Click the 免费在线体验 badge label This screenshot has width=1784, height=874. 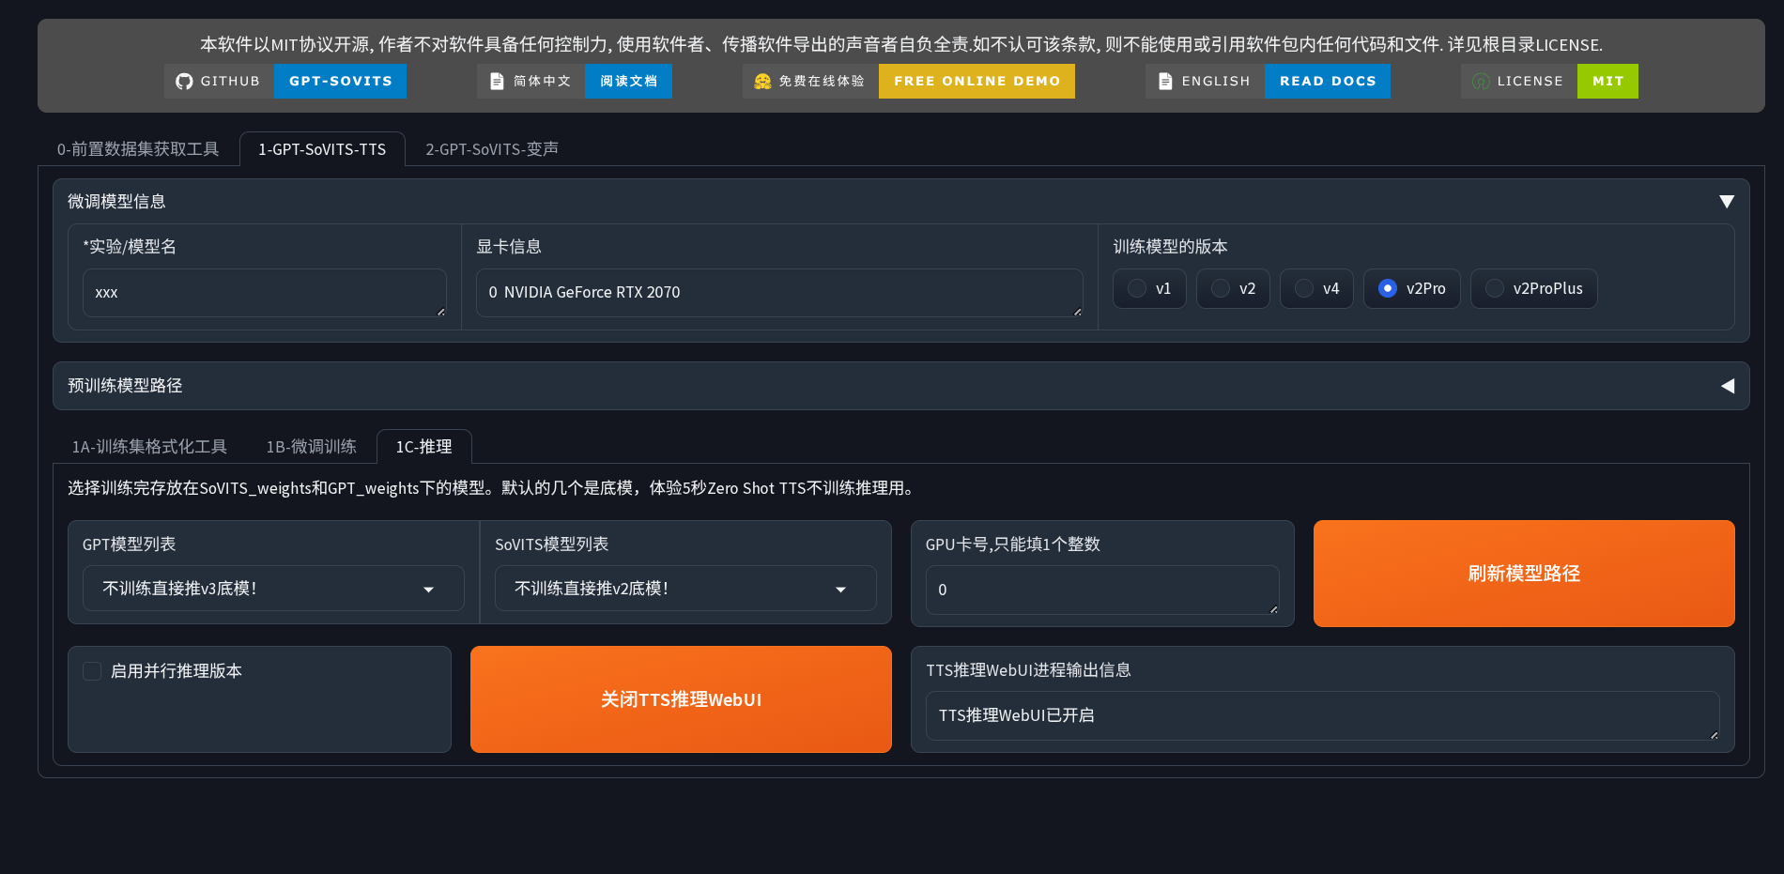[x=822, y=82]
